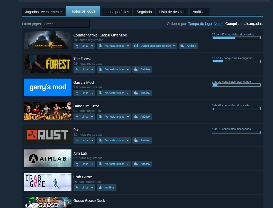Open the Rust game thumbnail
This screenshot has width=273, height=208.
[48, 135]
